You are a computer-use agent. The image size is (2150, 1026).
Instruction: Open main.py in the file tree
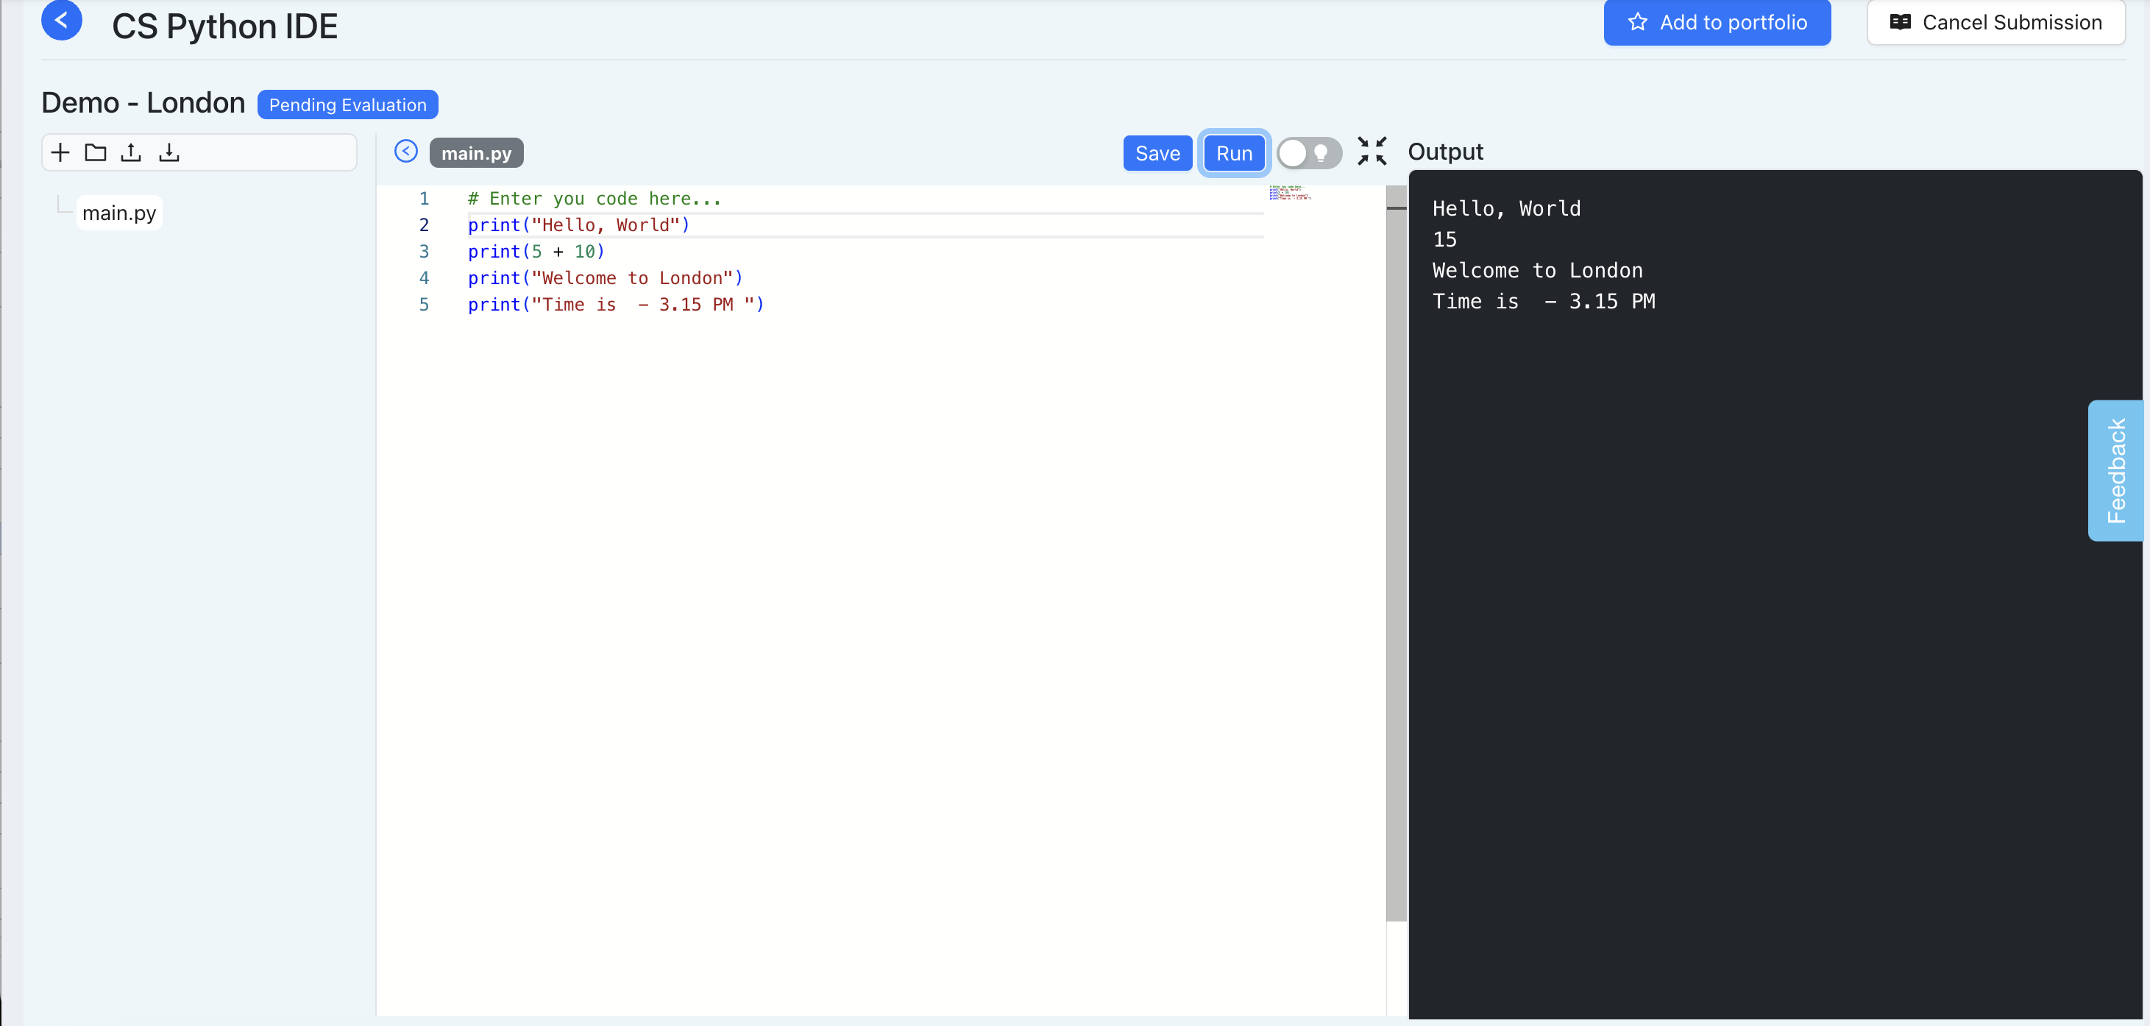118,213
